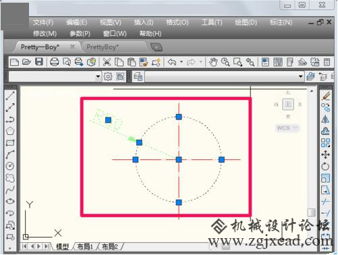
Task: Click the center grip of the circle
Action: pos(179,160)
